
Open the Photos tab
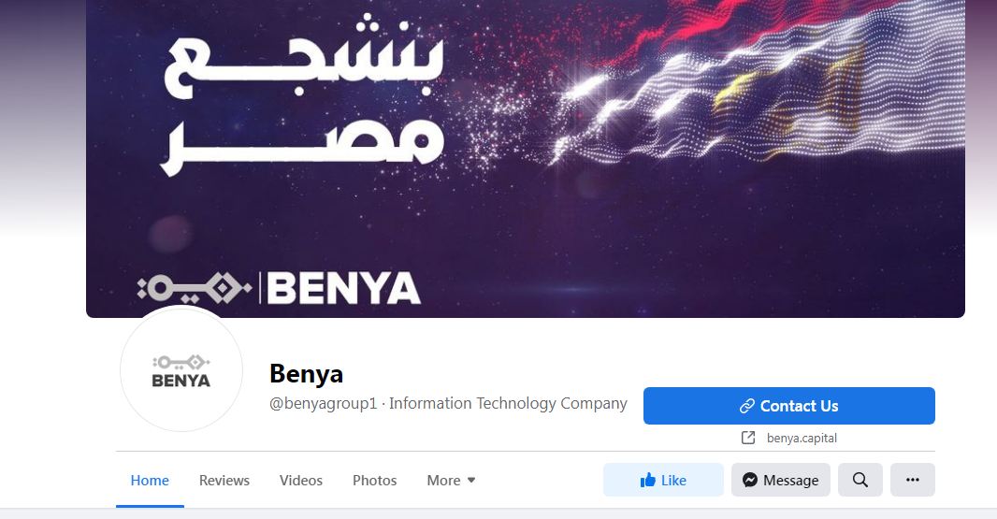pos(374,481)
